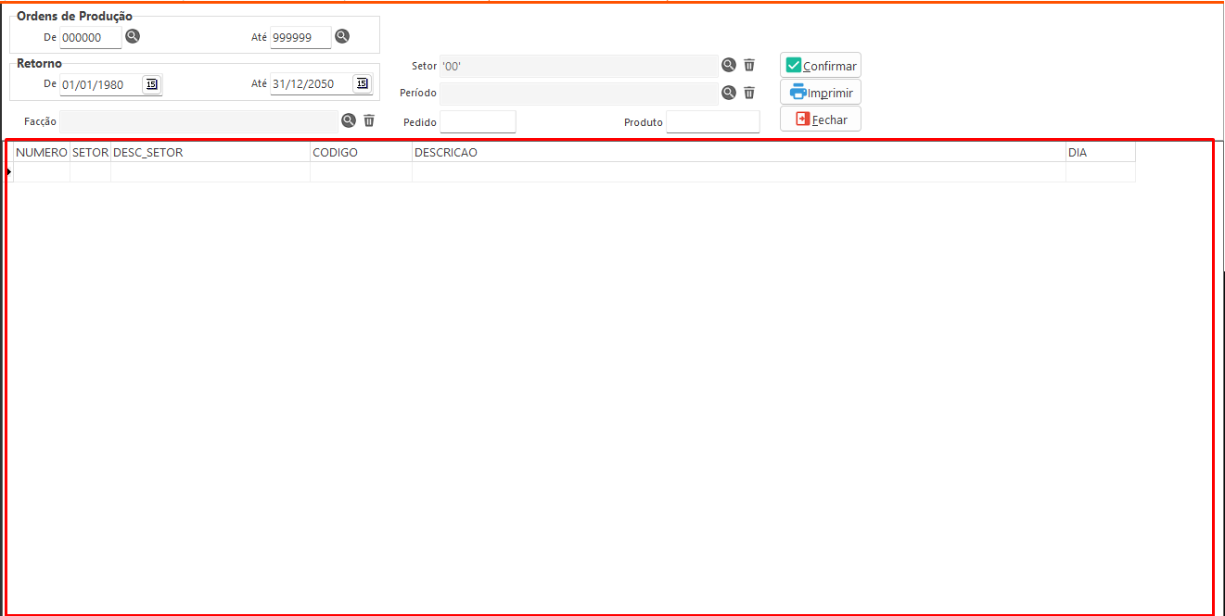This screenshot has width=1225, height=616.
Task: Clear the Facção field with trash icon
Action: (369, 120)
